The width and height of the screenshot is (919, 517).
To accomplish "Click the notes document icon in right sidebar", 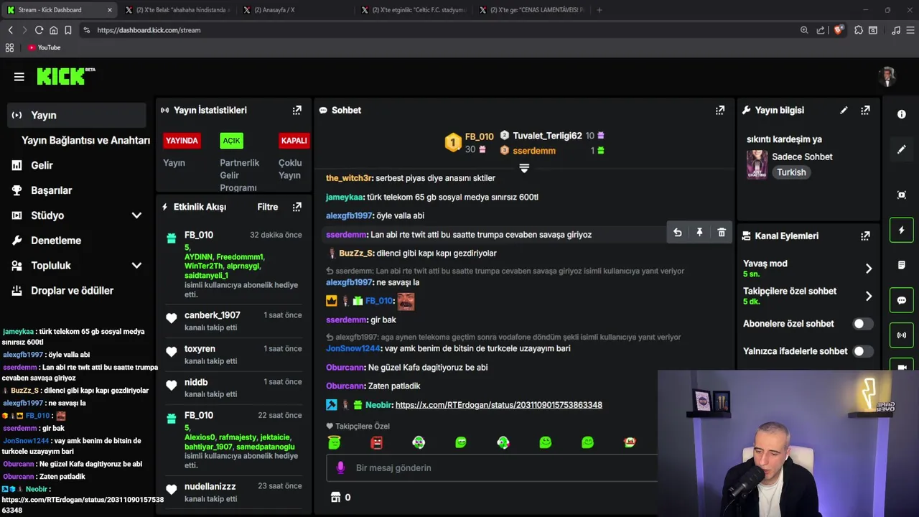I will 902,265.
